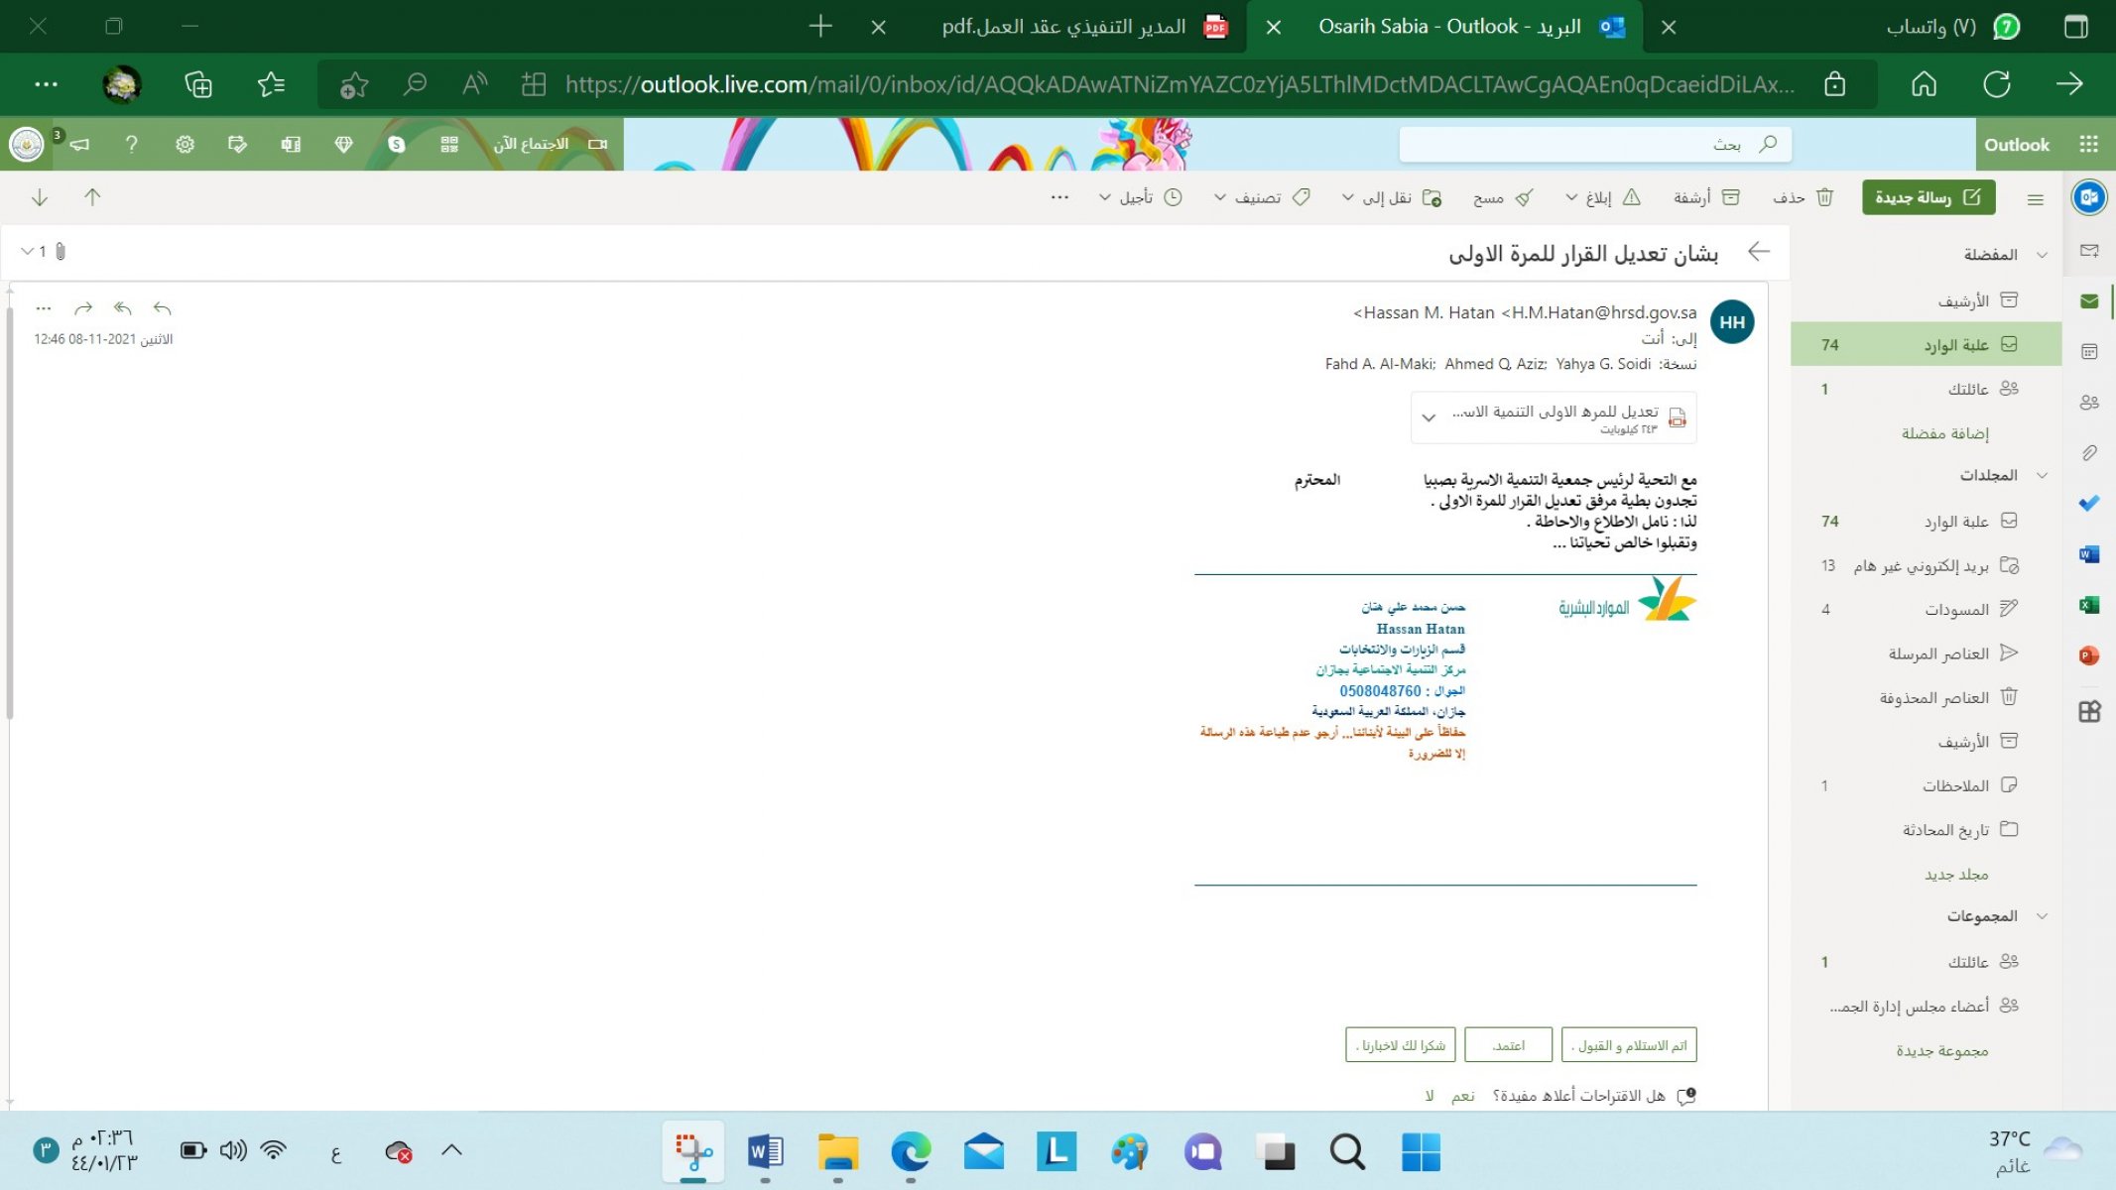Open the account profile picture

pos(27,145)
